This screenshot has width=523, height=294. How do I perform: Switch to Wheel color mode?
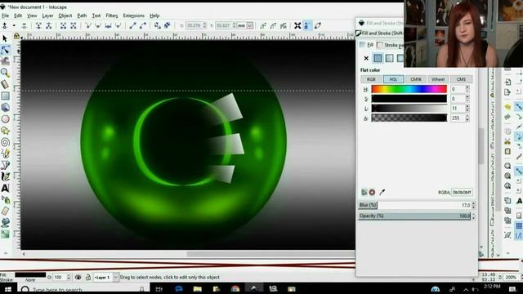pyautogui.click(x=438, y=79)
